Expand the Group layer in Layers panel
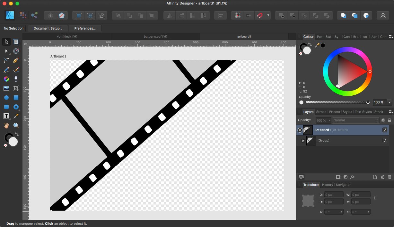Viewport: 394px width, 227px height. [303, 140]
